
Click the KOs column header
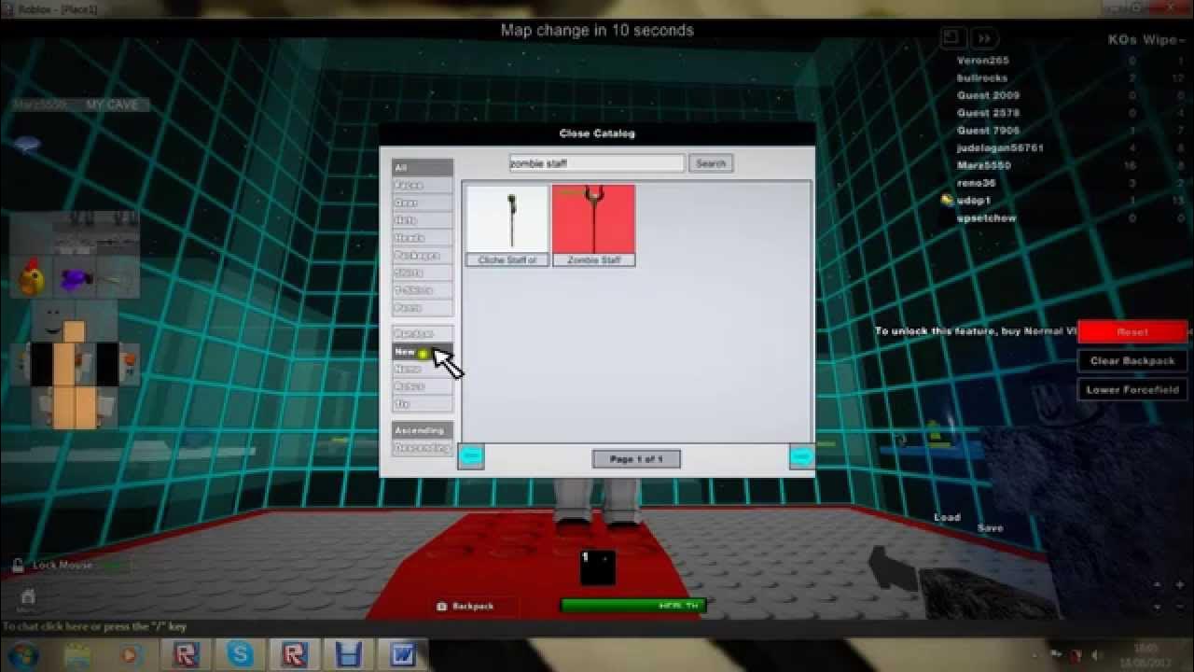click(x=1122, y=40)
